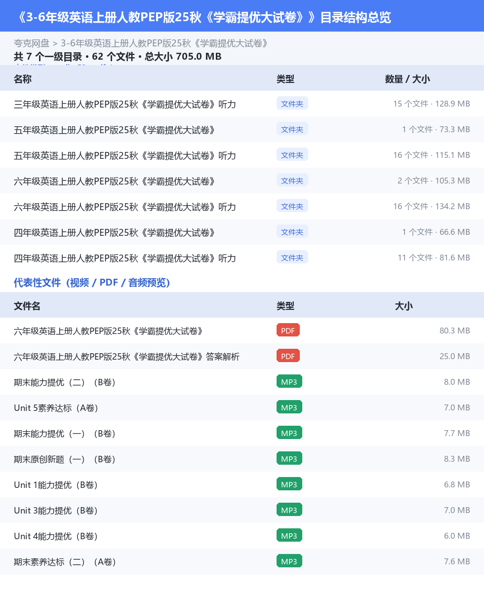Select Unit 1能力提优（B卷） file name

[x=56, y=485]
